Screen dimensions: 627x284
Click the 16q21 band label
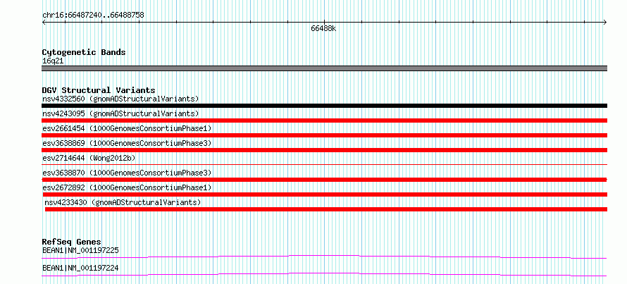click(53, 61)
